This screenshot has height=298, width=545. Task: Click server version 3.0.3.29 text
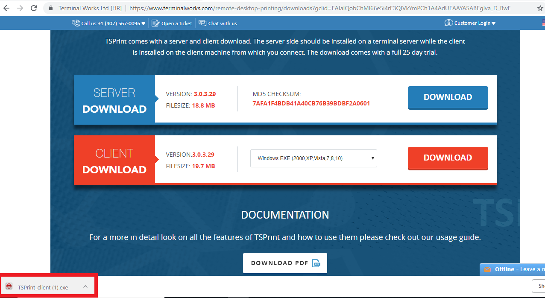point(204,94)
